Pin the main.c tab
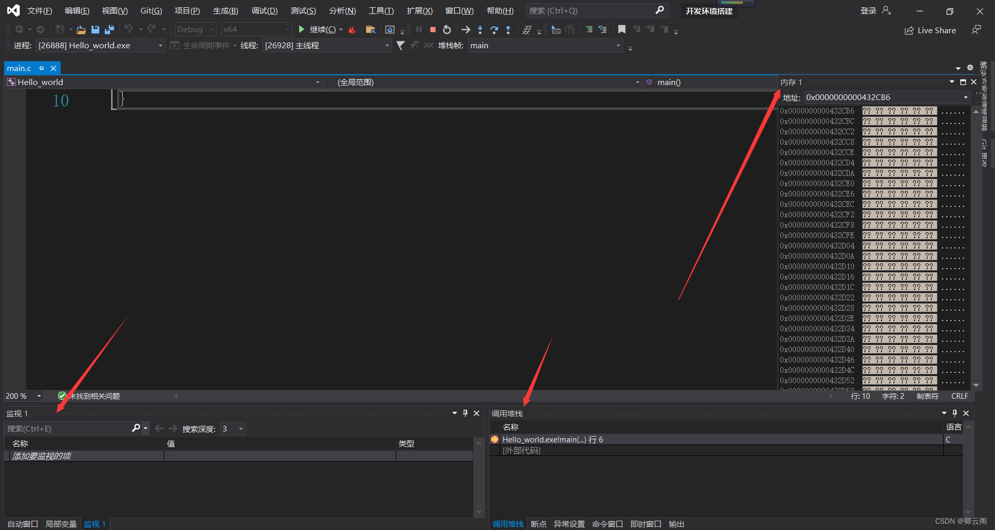This screenshot has width=995, height=530. (x=41, y=68)
